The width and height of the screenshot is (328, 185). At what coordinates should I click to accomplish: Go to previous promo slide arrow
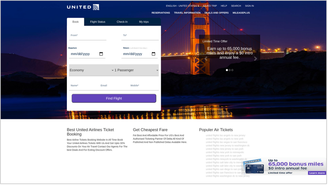pos(206,59)
